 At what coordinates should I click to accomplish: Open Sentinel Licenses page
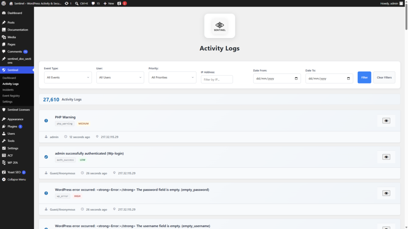(x=18, y=110)
